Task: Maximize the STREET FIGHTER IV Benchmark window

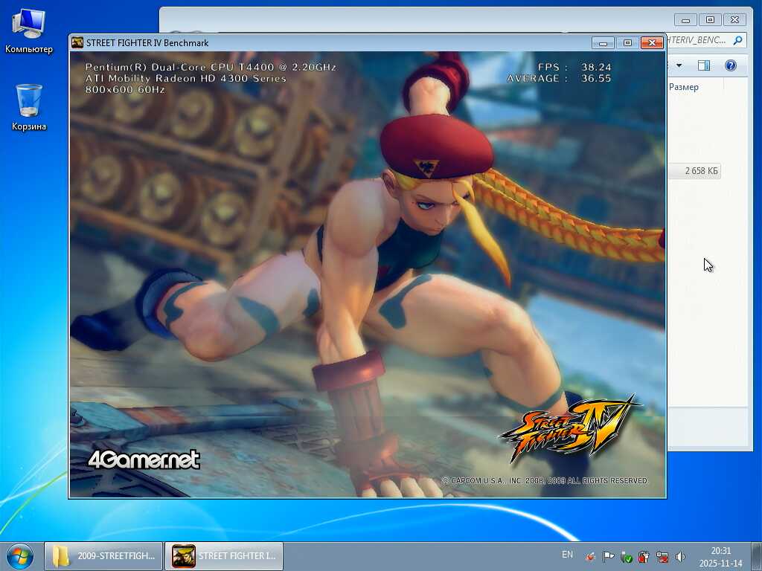Action: coord(627,43)
